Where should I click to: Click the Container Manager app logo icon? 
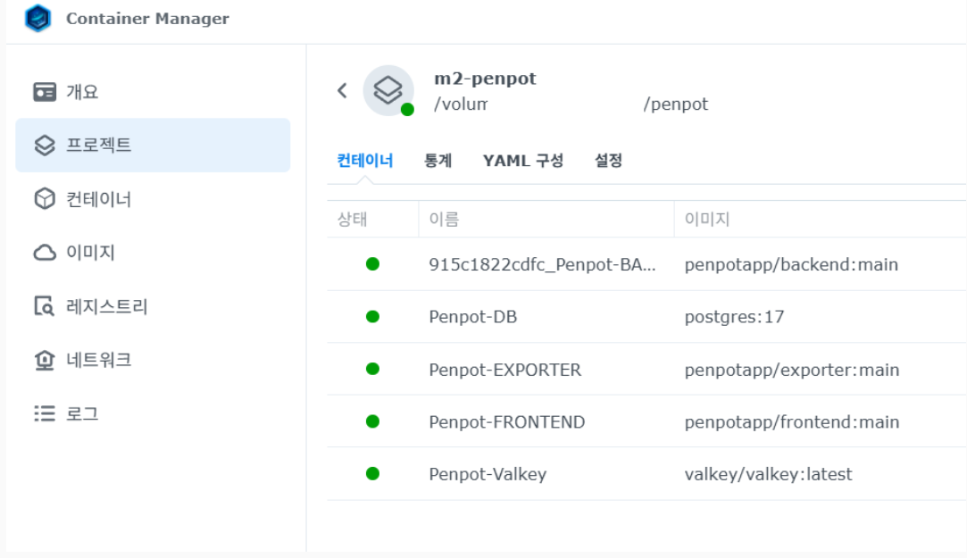pos(38,19)
